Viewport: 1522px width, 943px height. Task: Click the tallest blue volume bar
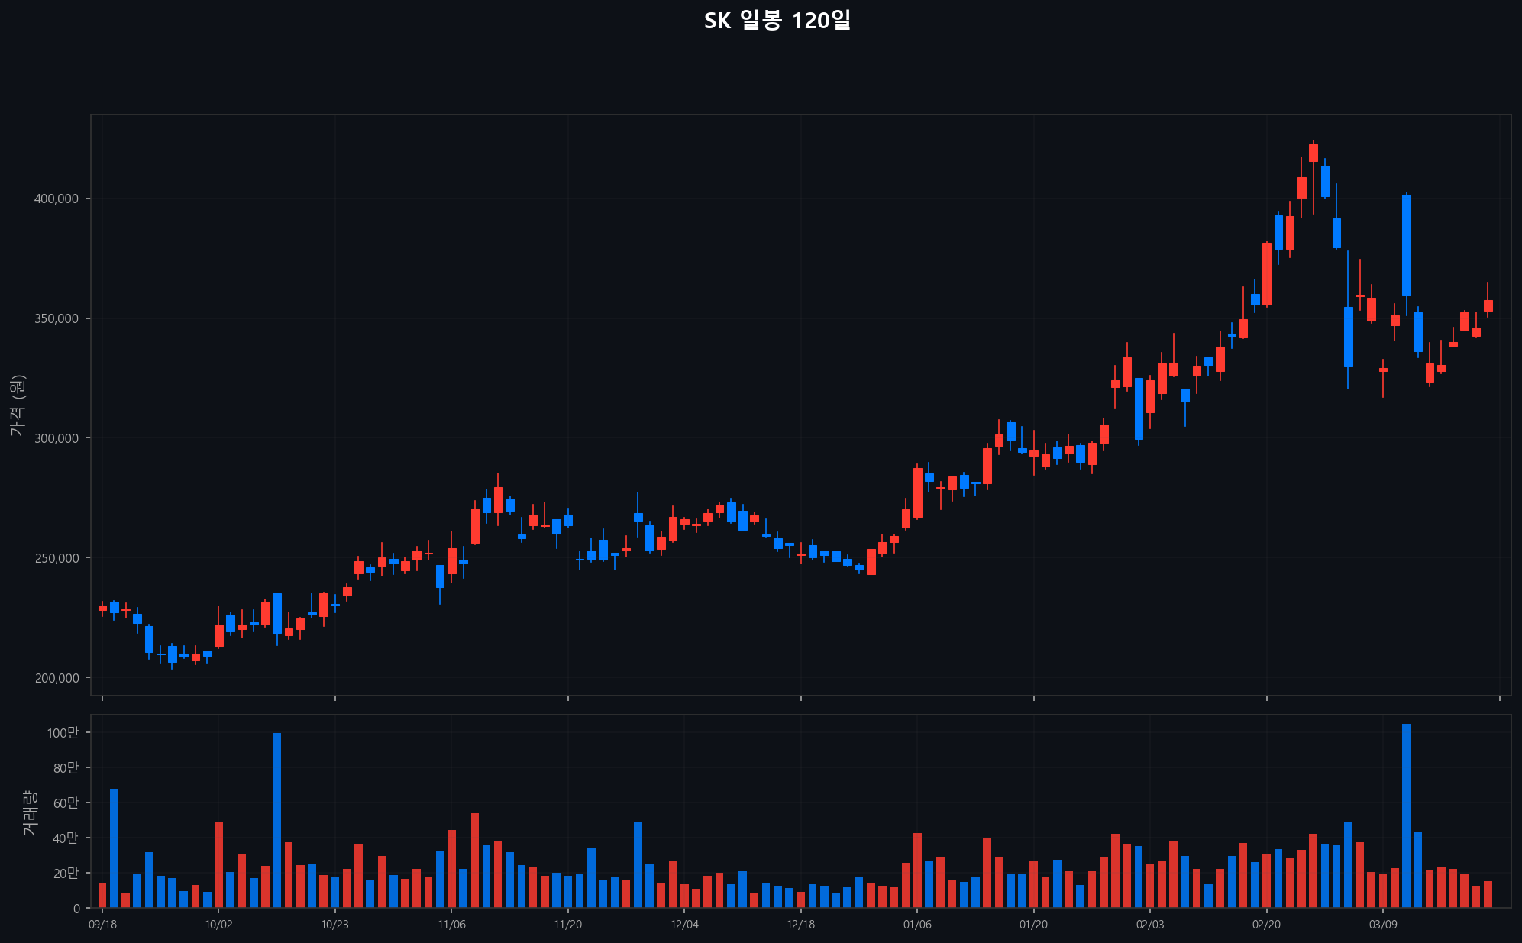point(1406,815)
